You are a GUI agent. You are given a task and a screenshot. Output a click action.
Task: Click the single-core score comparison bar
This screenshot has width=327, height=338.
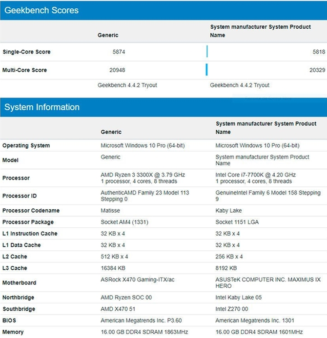[x=207, y=51]
